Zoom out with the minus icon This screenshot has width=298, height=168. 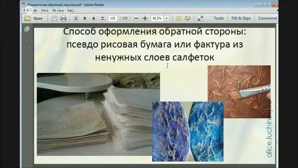pyautogui.click(x=136, y=18)
